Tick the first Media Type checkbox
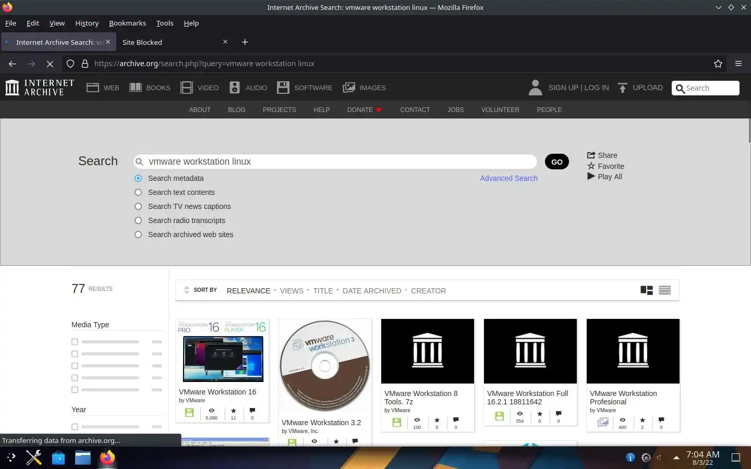The image size is (751, 469). point(75,342)
